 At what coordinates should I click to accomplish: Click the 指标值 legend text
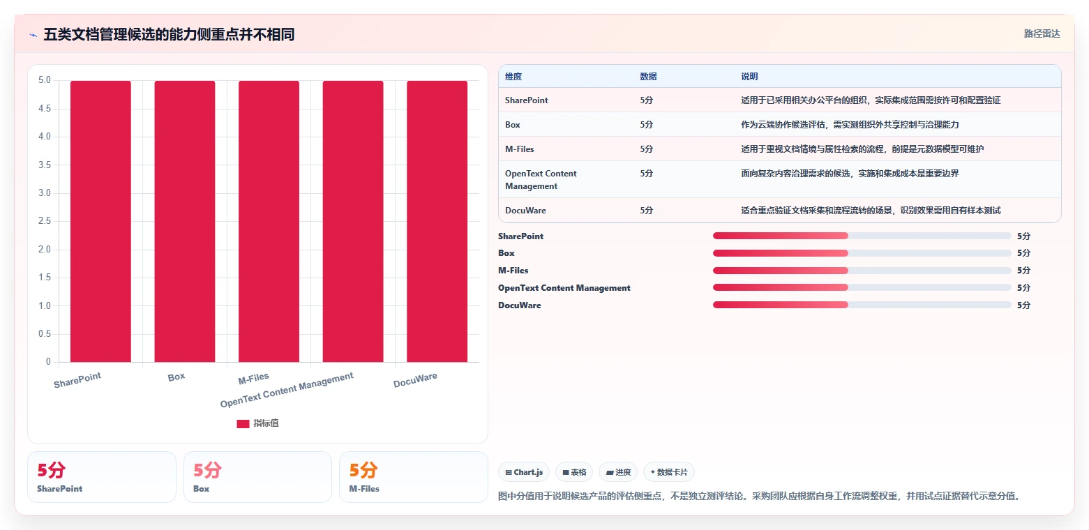(x=266, y=424)
